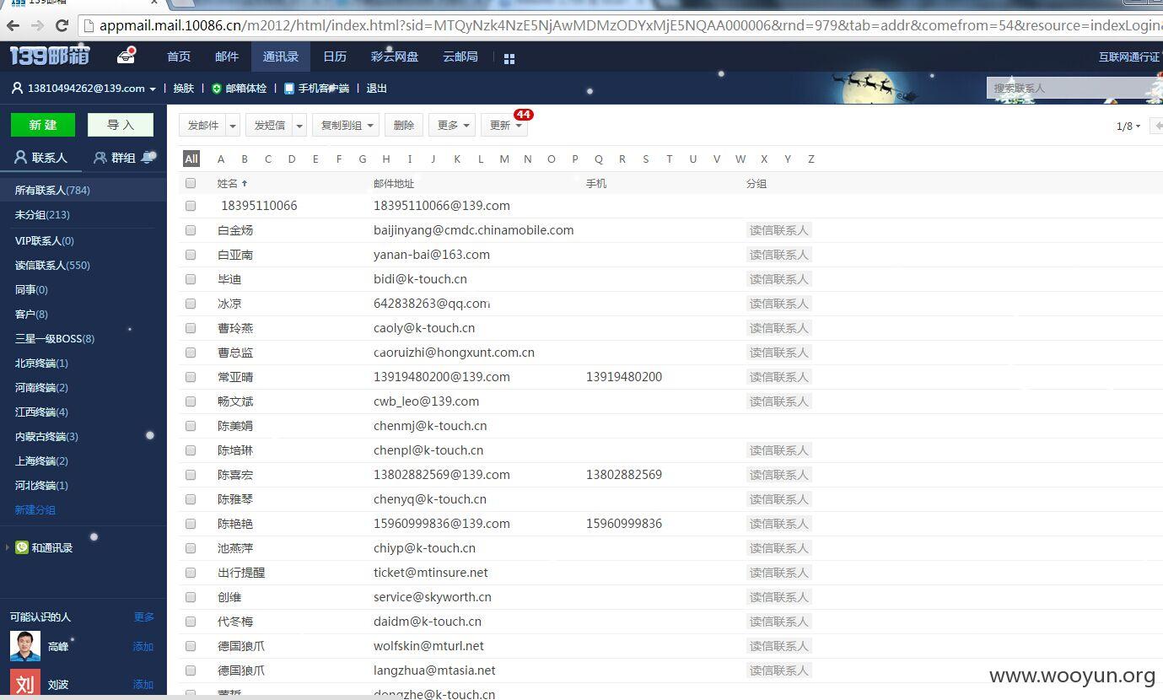The image size is (1163, 700).
Task: Click the browser forward arrow
Action: click(37, 25)
